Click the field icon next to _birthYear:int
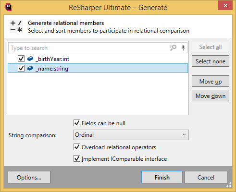 tap(30, 59)
